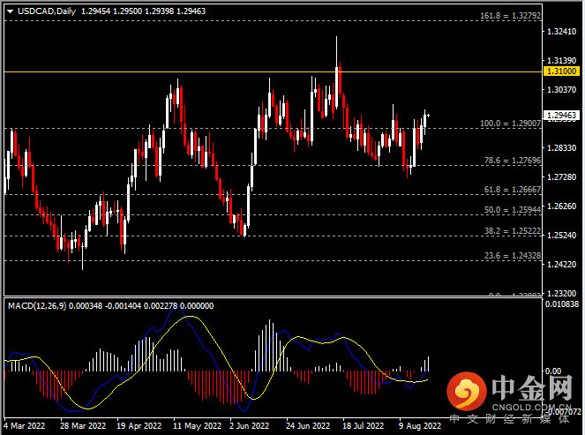
Task: Click the price scale value 1.28330
Action: (561, 148)
